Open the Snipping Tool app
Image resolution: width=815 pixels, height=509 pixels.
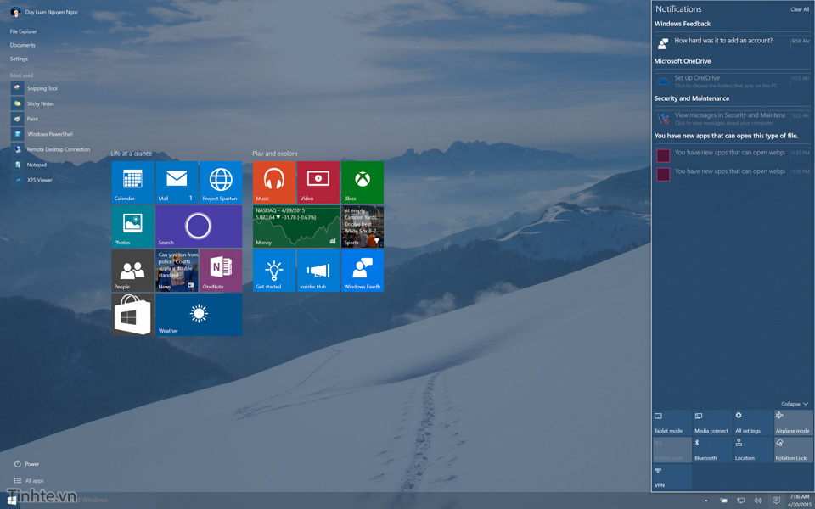[34, 88]
